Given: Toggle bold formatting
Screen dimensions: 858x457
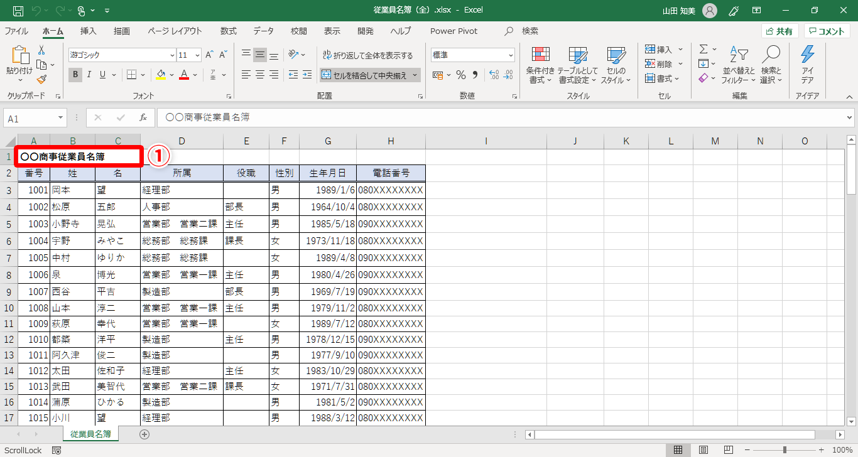Looking at the screenshot, I should (75, 75).
